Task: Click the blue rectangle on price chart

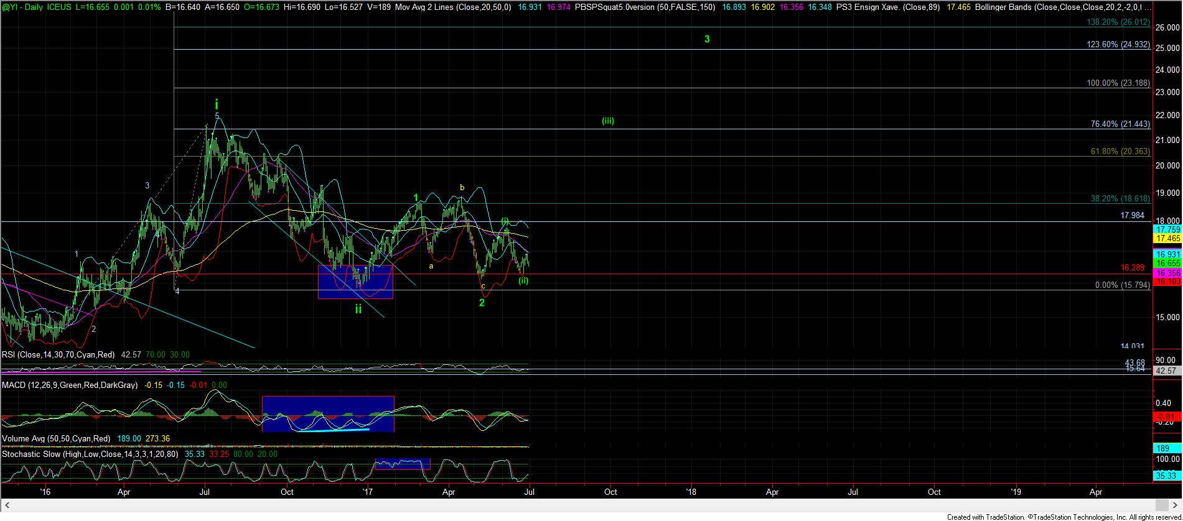Action: click(355, 282)
